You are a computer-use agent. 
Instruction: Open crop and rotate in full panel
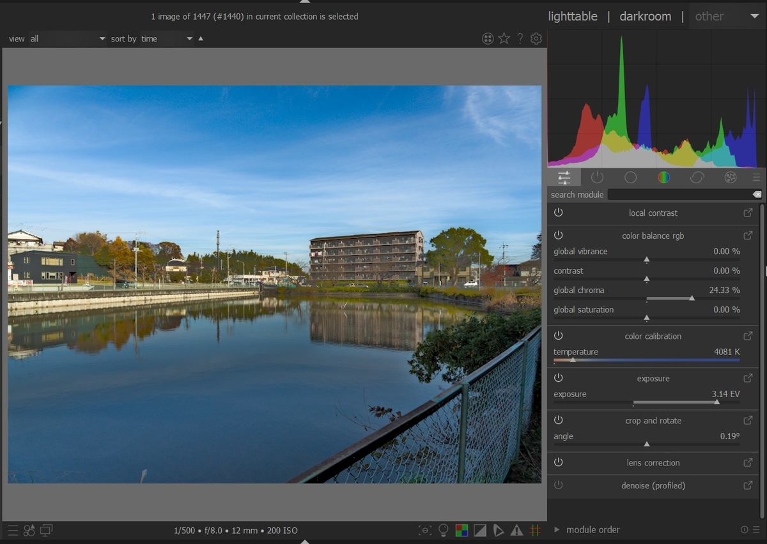pos(748,421)
